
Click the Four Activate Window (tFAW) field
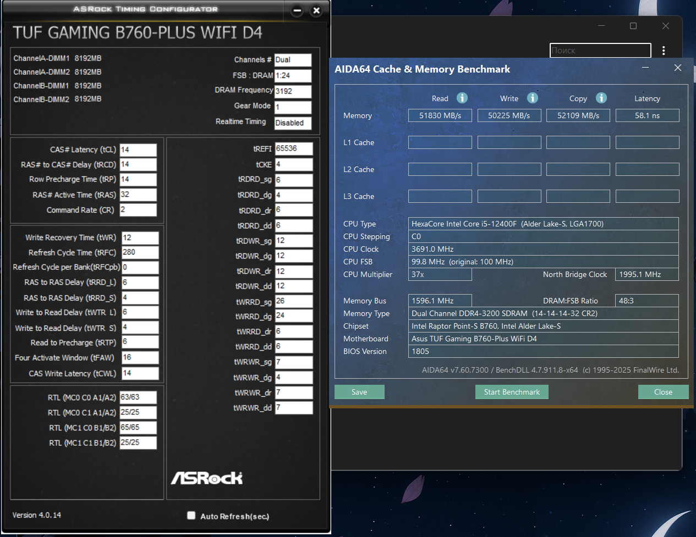pyautogui.click(x=140, y=357)
